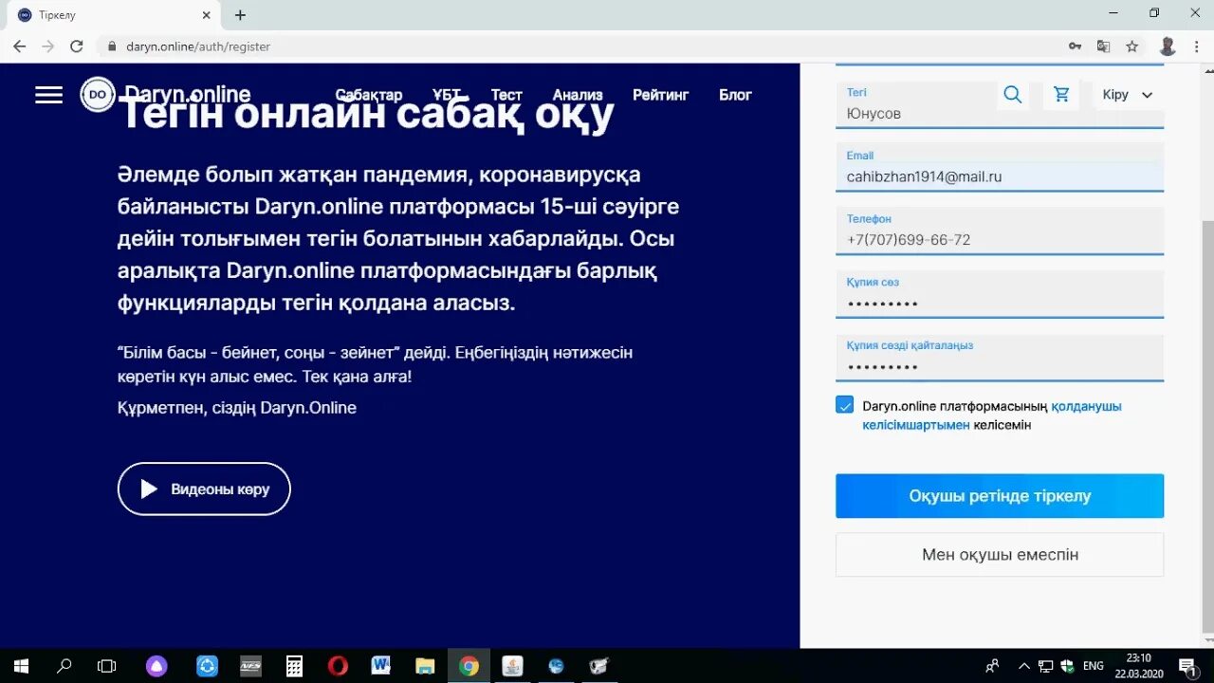This screenshot has height=683, width=1214.
Task: Open the Сабақтар menu item
Action: coord(369,95)
